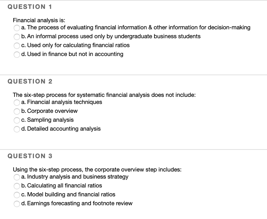
Task: Select "Used in finance but not in accounting"
Action: 17,55
